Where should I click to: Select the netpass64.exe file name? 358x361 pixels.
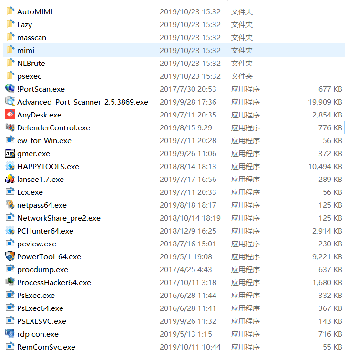42,205
